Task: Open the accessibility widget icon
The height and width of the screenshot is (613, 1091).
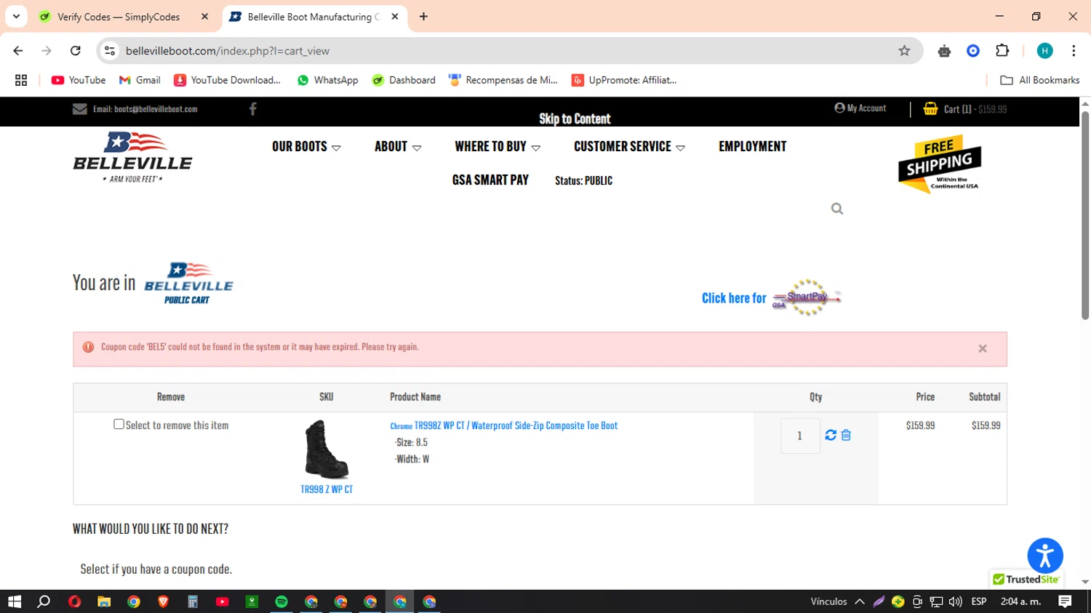Action: pyautogui.click(x=1045, y=556)
